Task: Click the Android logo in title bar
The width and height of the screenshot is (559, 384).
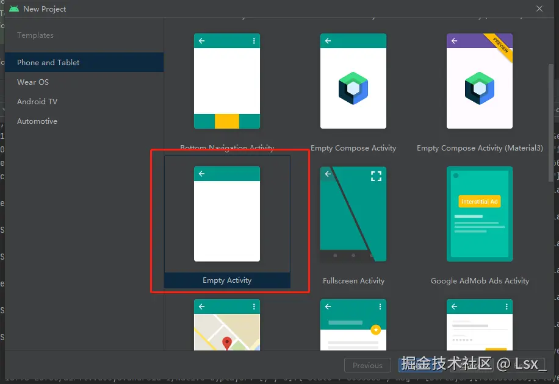Action: [x=14, y=9]
